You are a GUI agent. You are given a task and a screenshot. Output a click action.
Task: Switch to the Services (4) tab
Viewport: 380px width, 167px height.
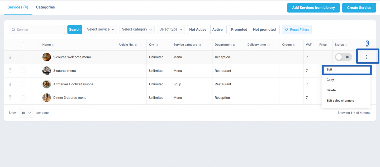18,7
